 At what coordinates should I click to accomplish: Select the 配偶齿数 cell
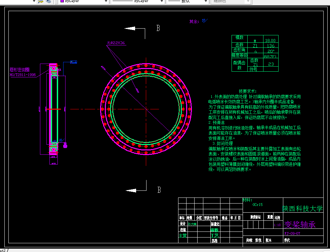click(240, 65)
